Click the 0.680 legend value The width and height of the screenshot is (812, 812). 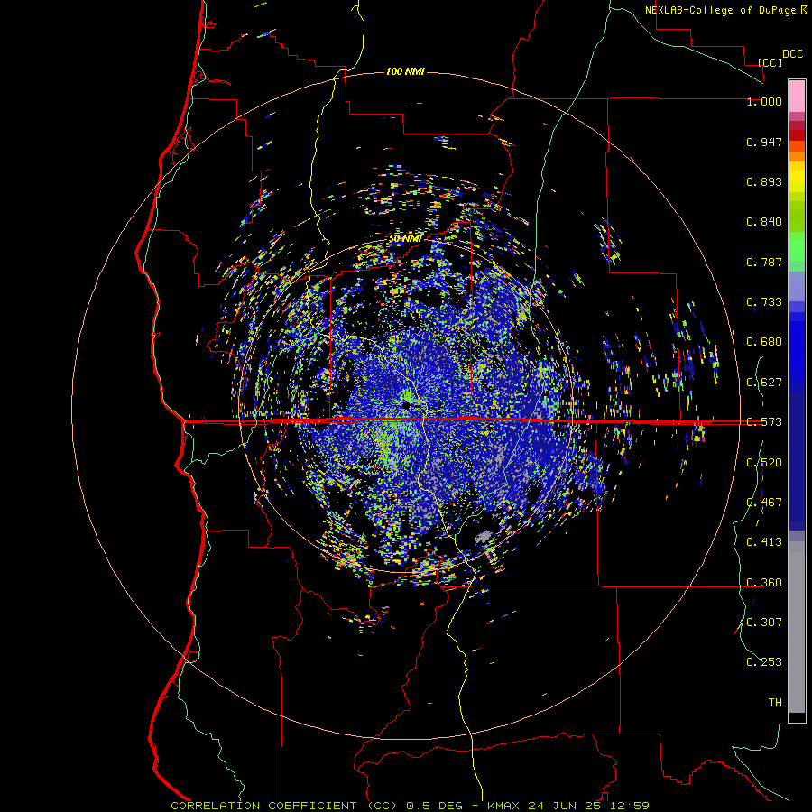tap(764, 342)
